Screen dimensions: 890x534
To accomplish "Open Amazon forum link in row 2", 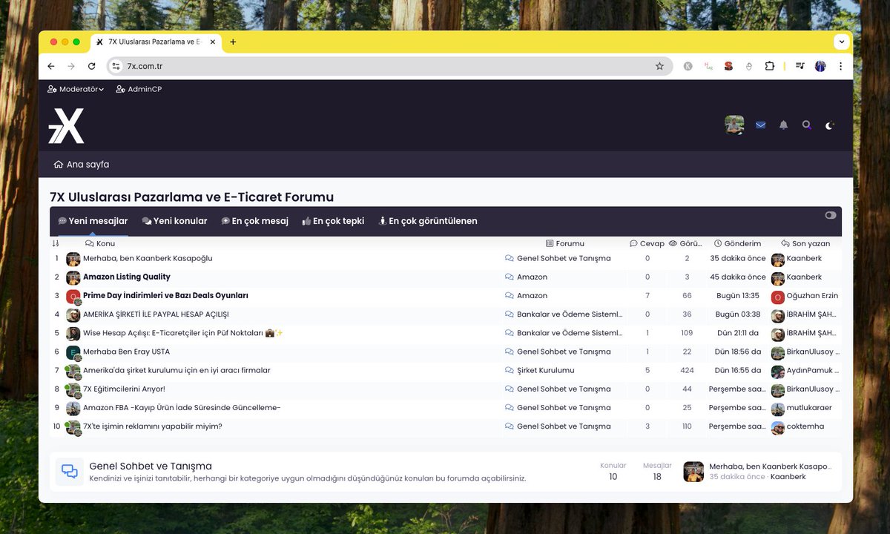I will click(x=532, y=277).
